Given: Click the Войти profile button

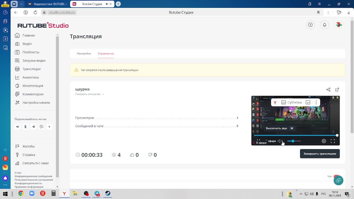Looking at the screenshot, I should point(5,4).
